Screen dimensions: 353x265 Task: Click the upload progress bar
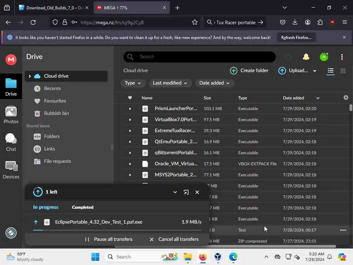(117, 230)
